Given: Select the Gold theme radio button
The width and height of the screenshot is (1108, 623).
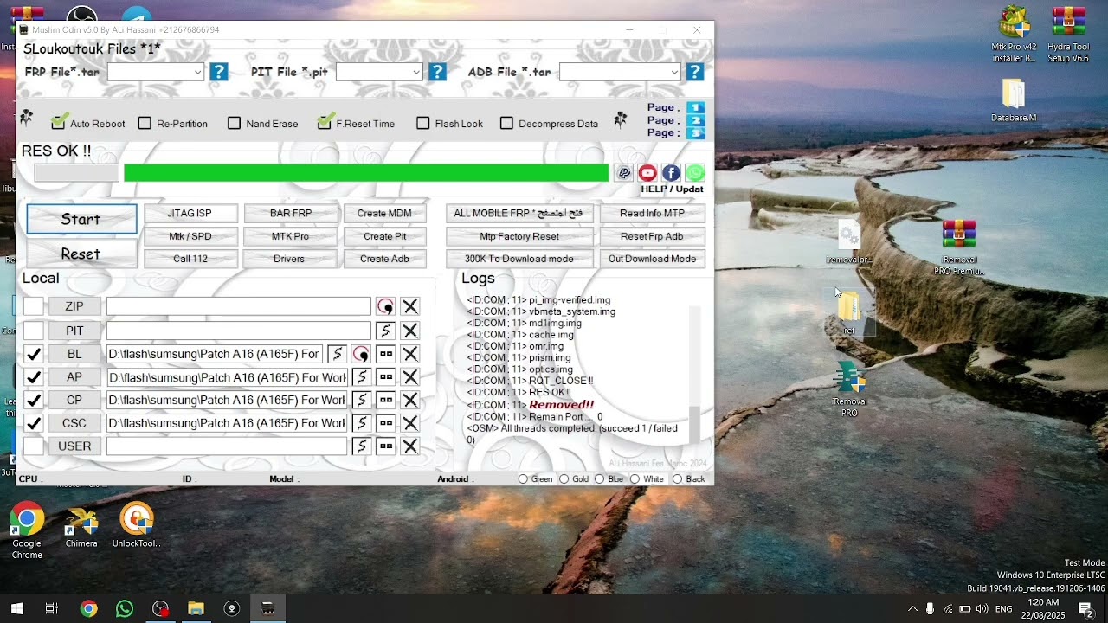Looking at the screenshot, I should pyautogui.click(x=564, y=479).
